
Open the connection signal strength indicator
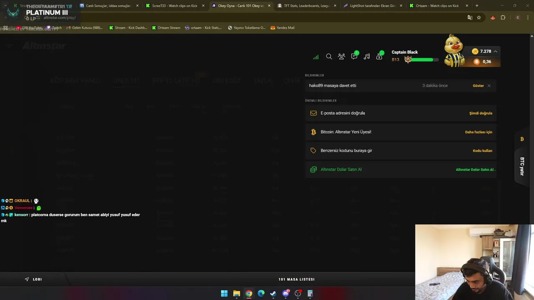tap(316, 57)
